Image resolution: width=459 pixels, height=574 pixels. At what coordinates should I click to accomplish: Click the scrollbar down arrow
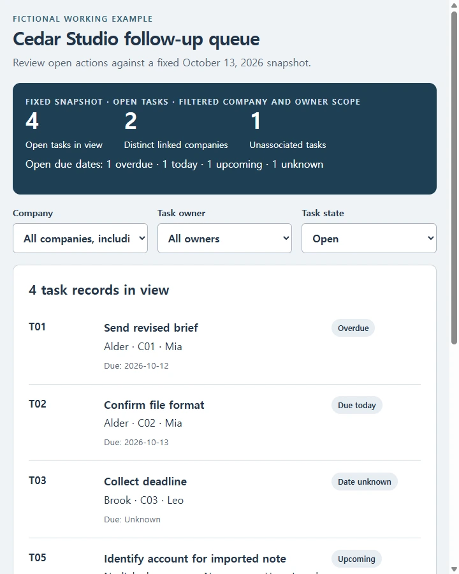pyautogui.click(x=455, y=570)
